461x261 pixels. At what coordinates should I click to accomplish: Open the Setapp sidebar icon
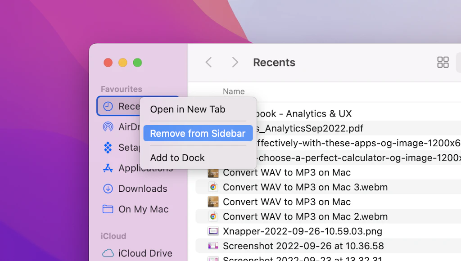[x=108, y=148]
